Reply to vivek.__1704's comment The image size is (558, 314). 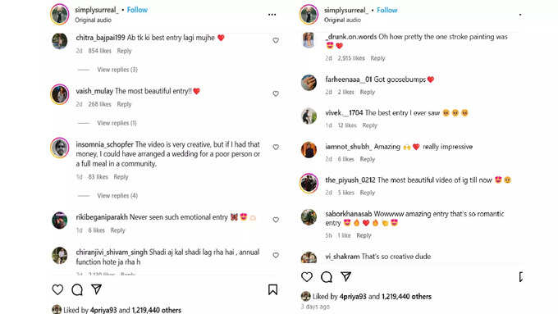point(370,125)
